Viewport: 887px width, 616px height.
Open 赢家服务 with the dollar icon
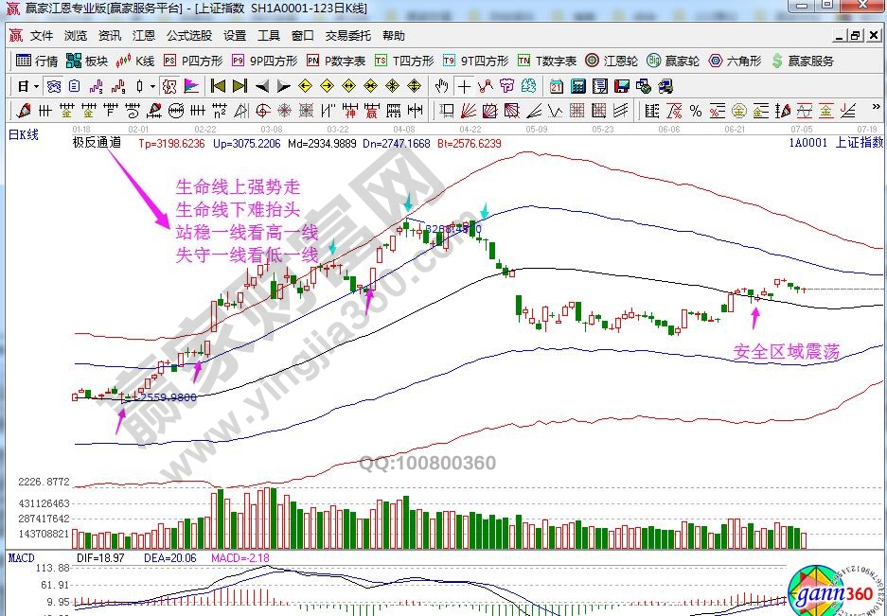(x=803, y=61)
